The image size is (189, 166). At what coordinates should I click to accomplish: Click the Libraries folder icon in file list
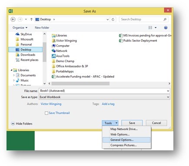pyautogui.click(x=53, y=36)
